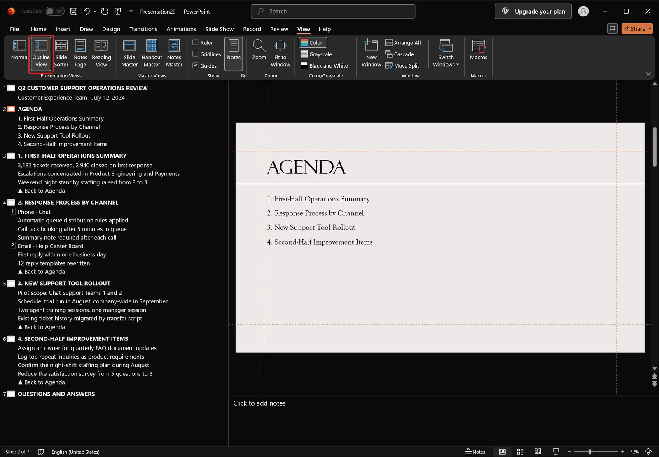The width and height of the screenshot is (659, 457).
Task: Open the Slide Show tab
Action: (219, 29)
